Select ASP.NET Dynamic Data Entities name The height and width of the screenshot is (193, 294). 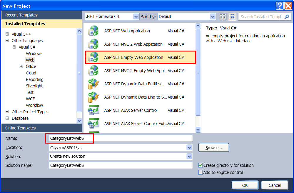click(x=134, y=84)
